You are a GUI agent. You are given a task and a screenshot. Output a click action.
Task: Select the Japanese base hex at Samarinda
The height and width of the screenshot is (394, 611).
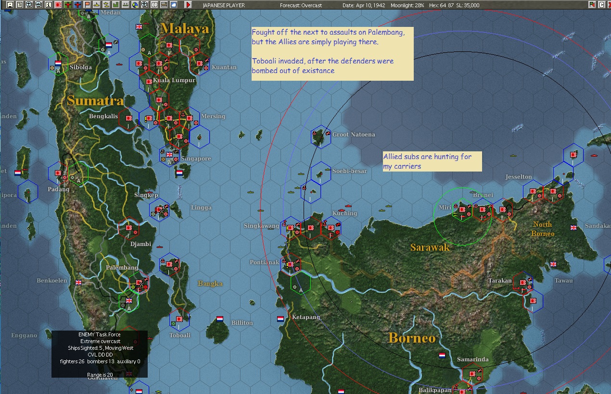[x=472, y=374]
